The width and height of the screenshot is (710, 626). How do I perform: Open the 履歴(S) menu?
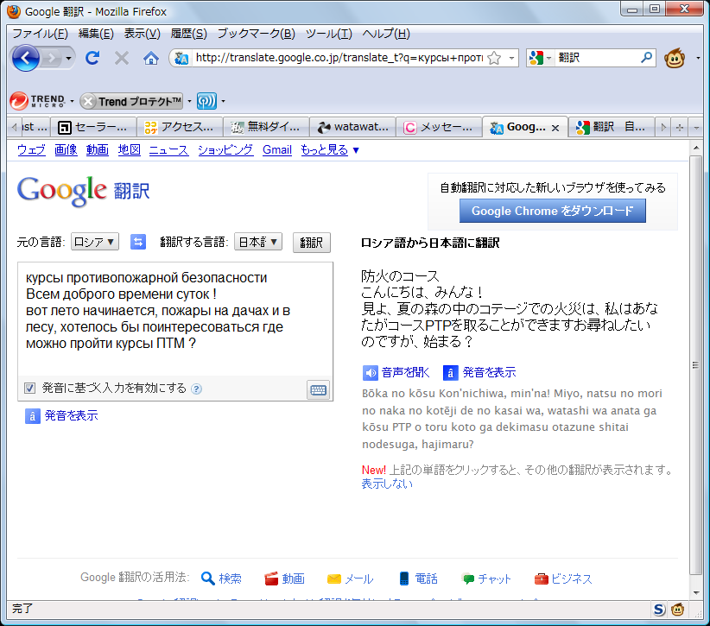pyautogui.click(x=189, y=34)
